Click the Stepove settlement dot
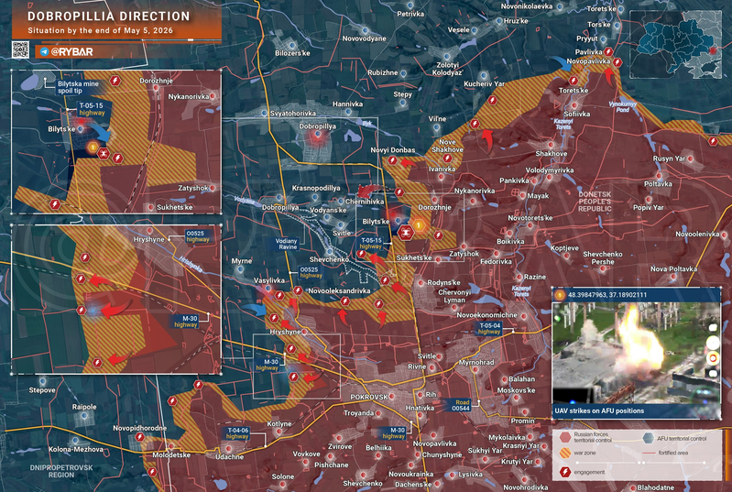The height and width of the screenshot is (492, 732). click(x=43, y=381)
